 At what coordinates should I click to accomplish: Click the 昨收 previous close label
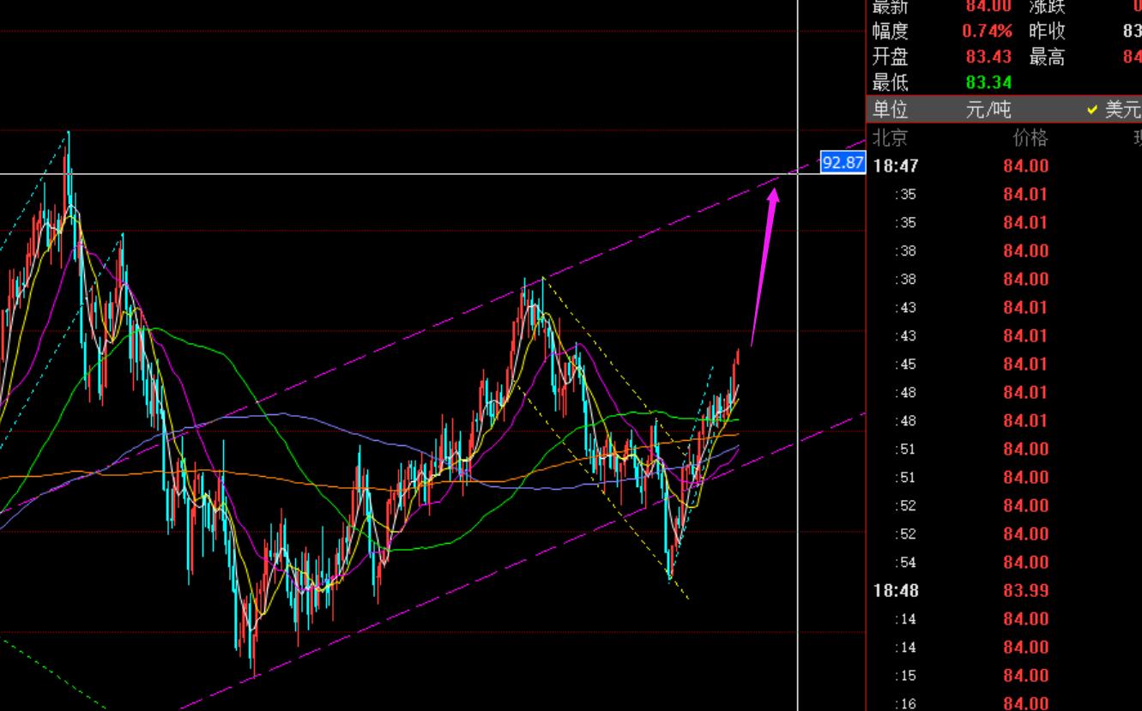point(1047,32)
